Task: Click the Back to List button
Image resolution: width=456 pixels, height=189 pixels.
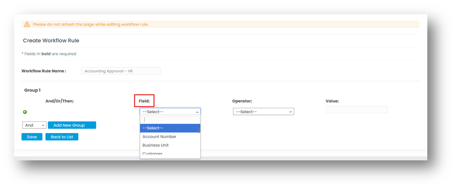Action: (62, 137)
